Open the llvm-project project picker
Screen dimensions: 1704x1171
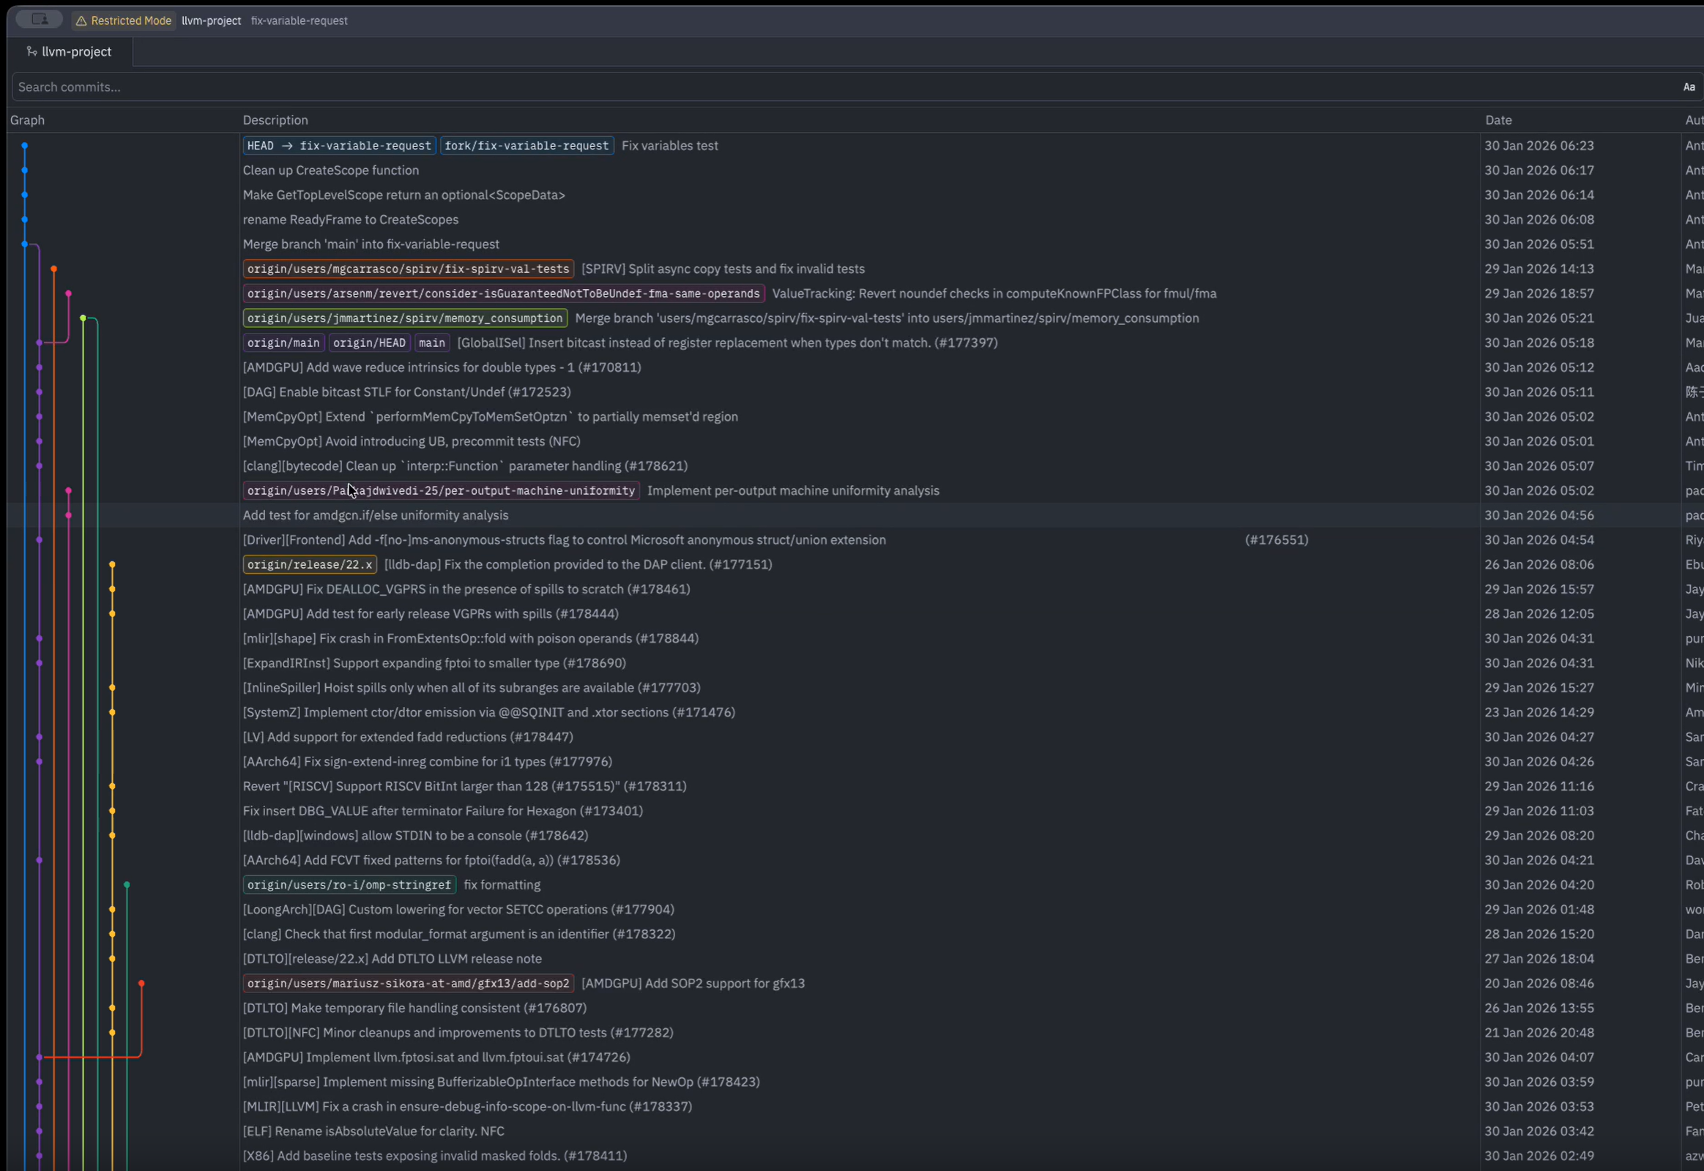click(x=212, y=20)
